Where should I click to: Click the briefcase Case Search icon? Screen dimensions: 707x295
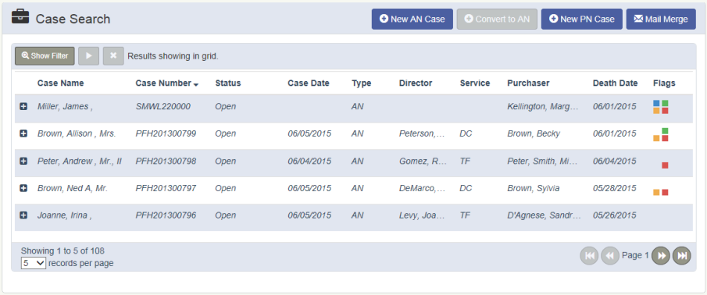pyautogui.click(x=20, y=18)
